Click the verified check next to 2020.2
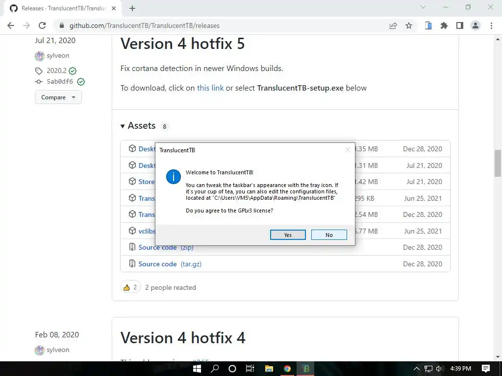Screen dimensions: 502x376 tap(73, 70)
